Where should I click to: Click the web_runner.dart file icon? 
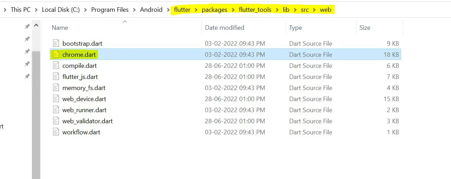pyautogui.click(x=56, y=110)
